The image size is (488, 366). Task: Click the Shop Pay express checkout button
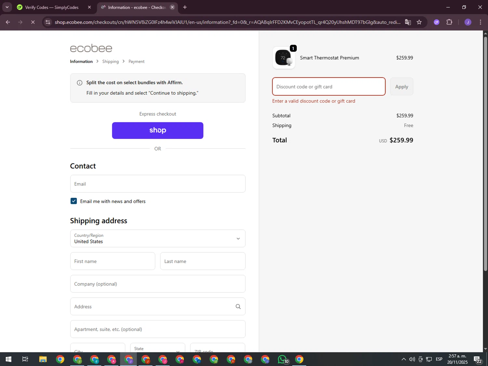coord(157,130)
